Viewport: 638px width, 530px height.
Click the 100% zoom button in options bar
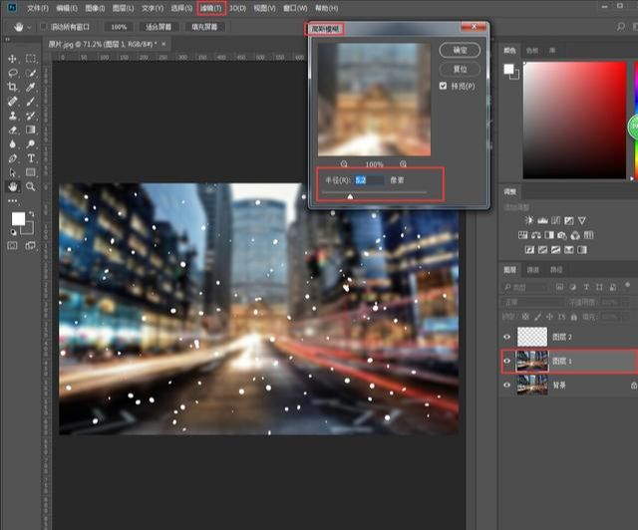coord(119,27)
